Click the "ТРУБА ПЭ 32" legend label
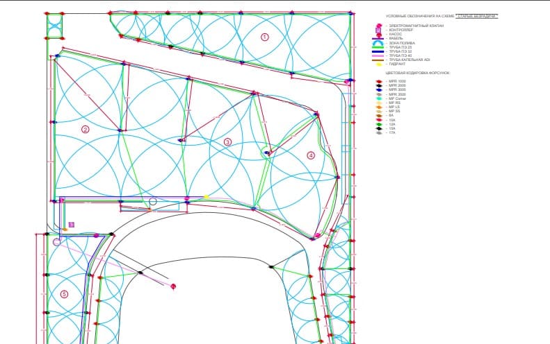The image size is (550, 344). coord(401,51)
